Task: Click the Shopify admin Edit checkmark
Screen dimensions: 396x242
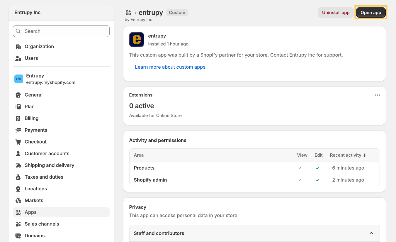Action: [317, 180]
